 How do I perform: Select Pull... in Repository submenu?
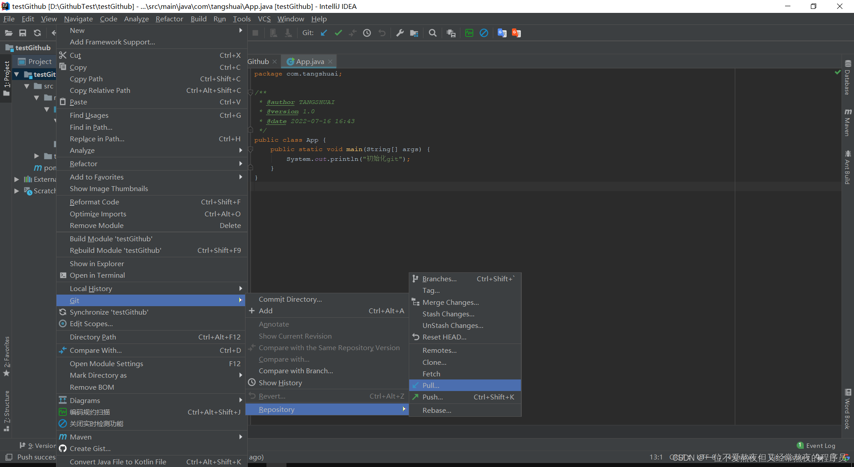pyautogui.click(x=465, y=385)
